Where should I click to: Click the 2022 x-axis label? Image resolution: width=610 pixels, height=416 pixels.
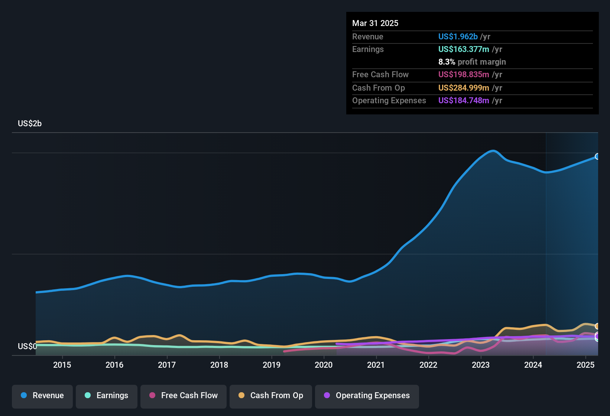pos(428,365)
